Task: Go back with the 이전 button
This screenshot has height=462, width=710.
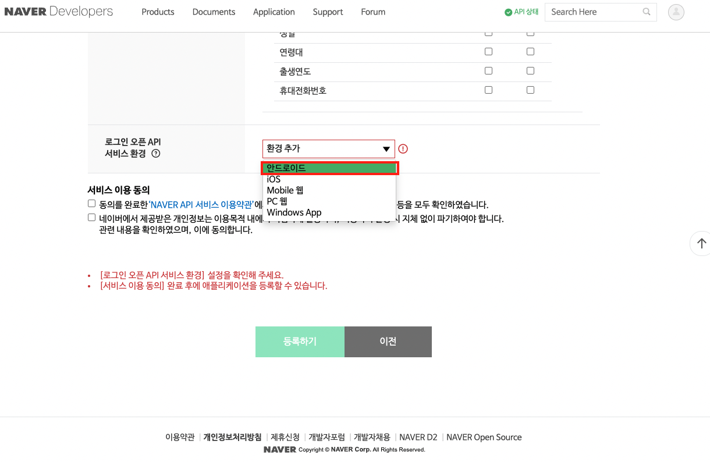Action: click(x=388, y=342)
